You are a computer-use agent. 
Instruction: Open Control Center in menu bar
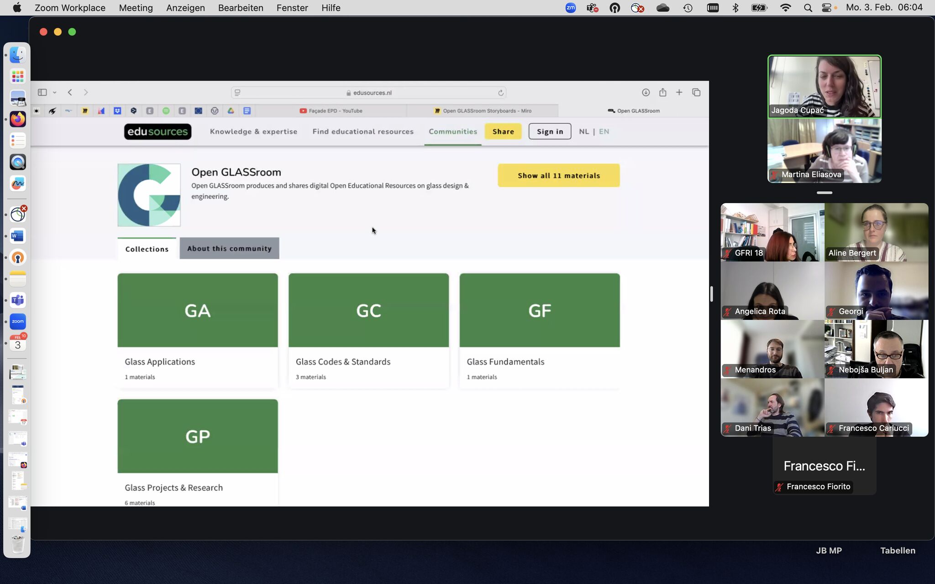827,8
